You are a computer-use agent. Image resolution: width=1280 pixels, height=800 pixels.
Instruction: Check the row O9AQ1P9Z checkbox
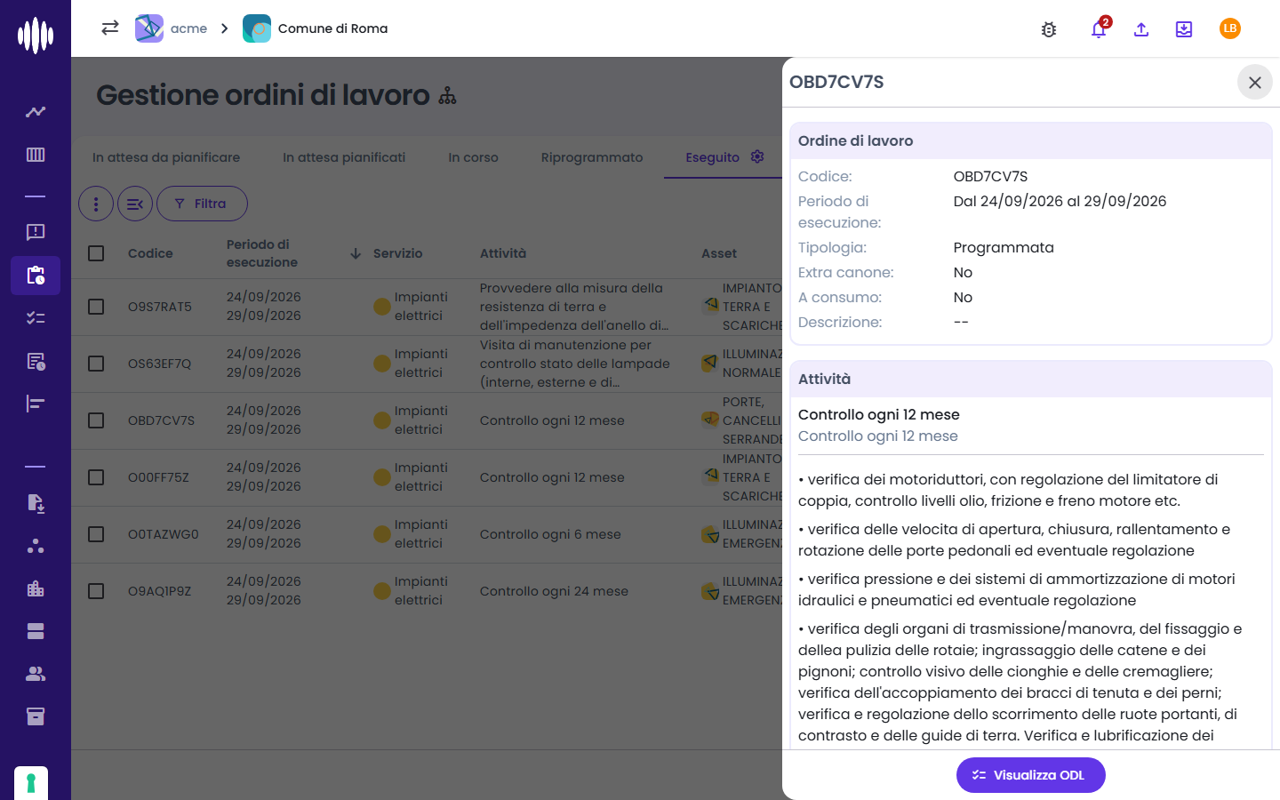[x=96, y=591]
